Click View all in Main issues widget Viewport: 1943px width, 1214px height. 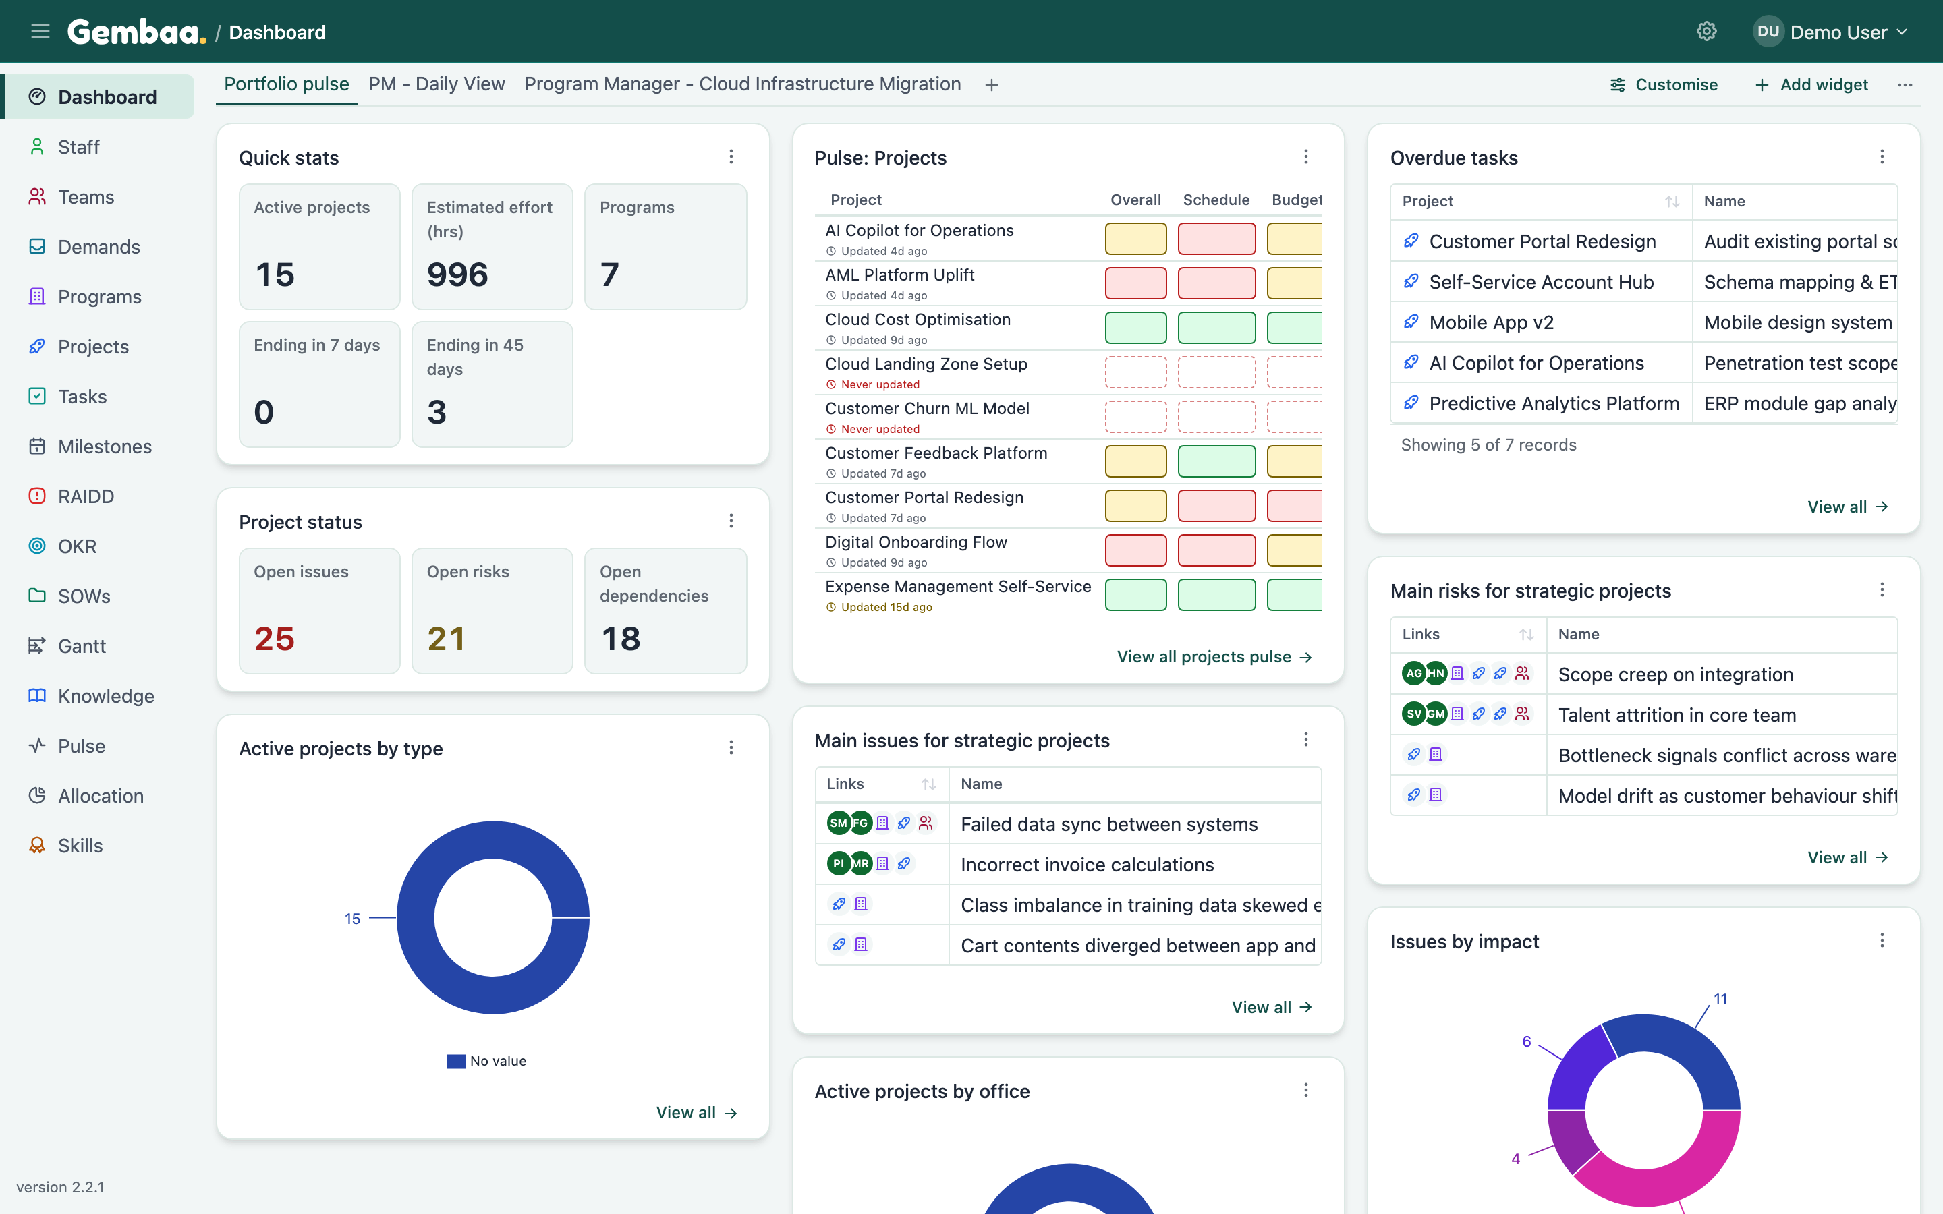[x=1272, y=1007]
